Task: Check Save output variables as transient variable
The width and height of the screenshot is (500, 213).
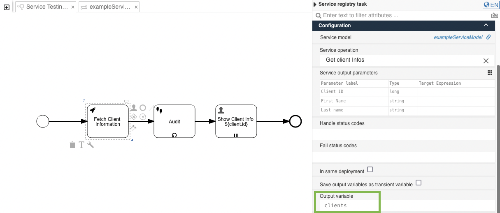Action: pos(419,183)
